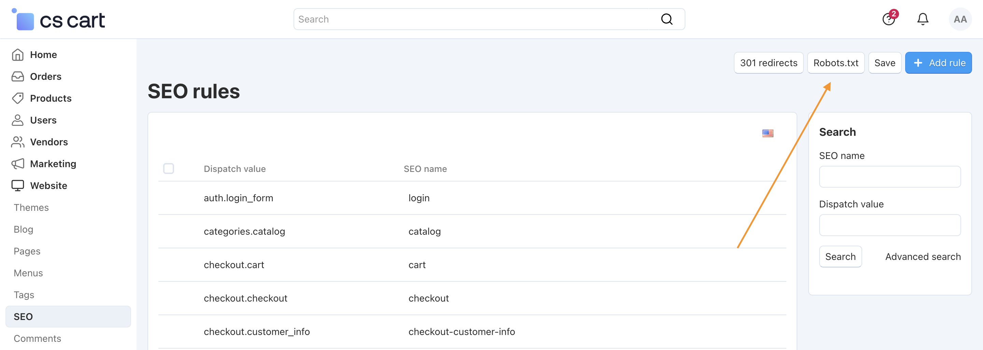Viewport: 983px width, 350px height.
Task: Open the Orders menu item
Action: tap(46, 76)
